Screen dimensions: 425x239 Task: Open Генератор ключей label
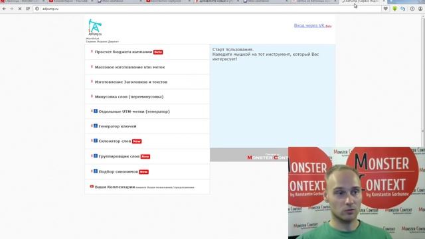pyautogui.click(x=118, y=126)
